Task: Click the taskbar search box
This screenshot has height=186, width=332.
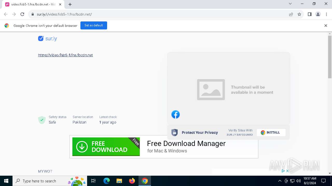Action: pyautogui.click(x=50, y=181)
